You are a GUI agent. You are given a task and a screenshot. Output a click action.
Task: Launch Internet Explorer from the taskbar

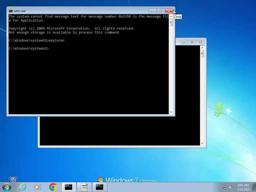click(x=22, y=187)
